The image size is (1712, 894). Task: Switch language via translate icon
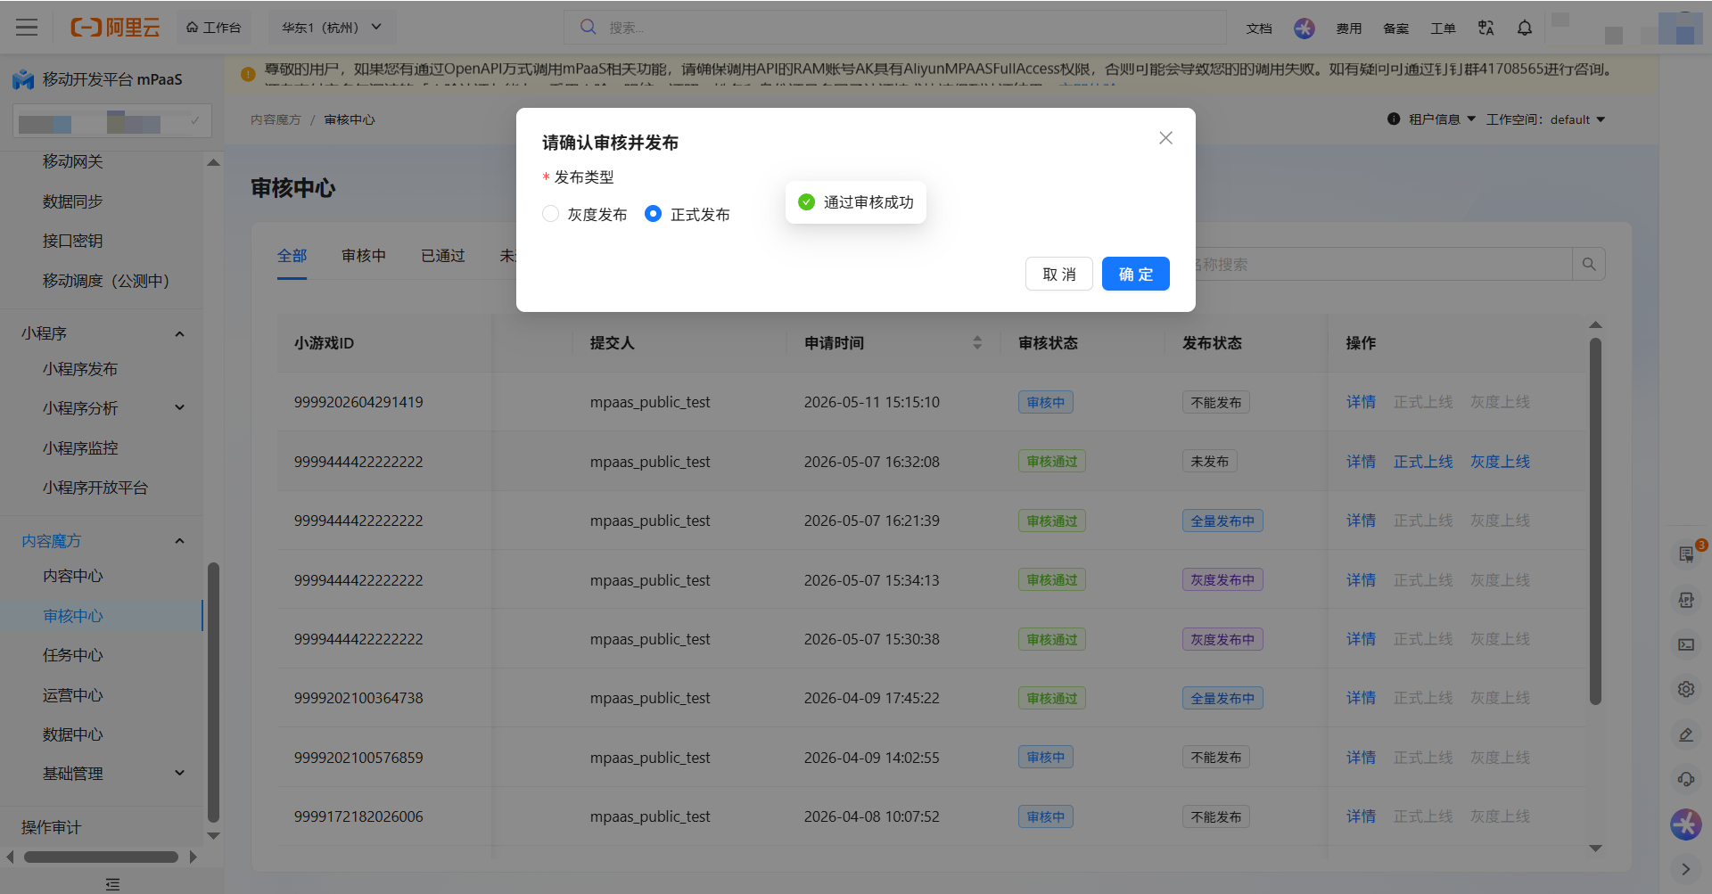[x=1486, y=29]
